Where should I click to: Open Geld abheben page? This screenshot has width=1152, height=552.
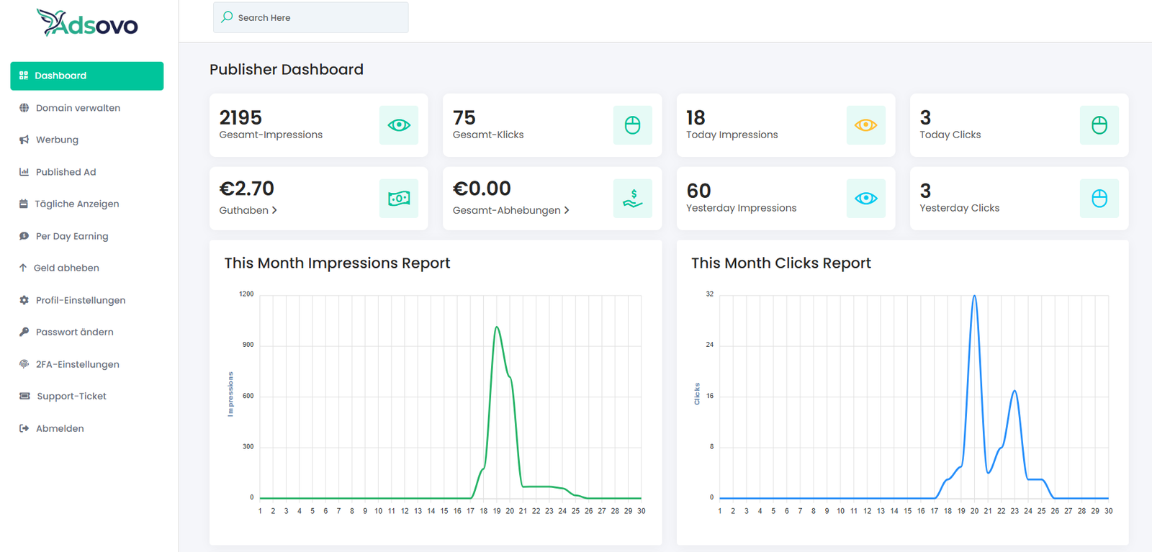pyautogui.click(x=66, y=268)
